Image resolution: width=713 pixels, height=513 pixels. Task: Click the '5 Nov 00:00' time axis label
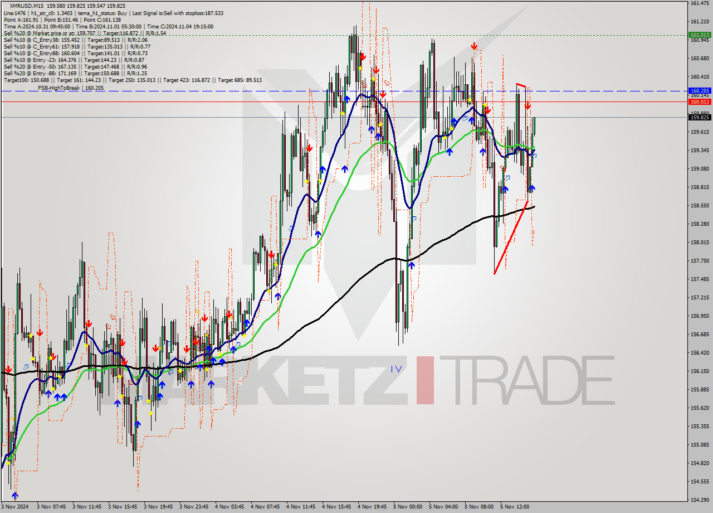(x=408, y=507)
